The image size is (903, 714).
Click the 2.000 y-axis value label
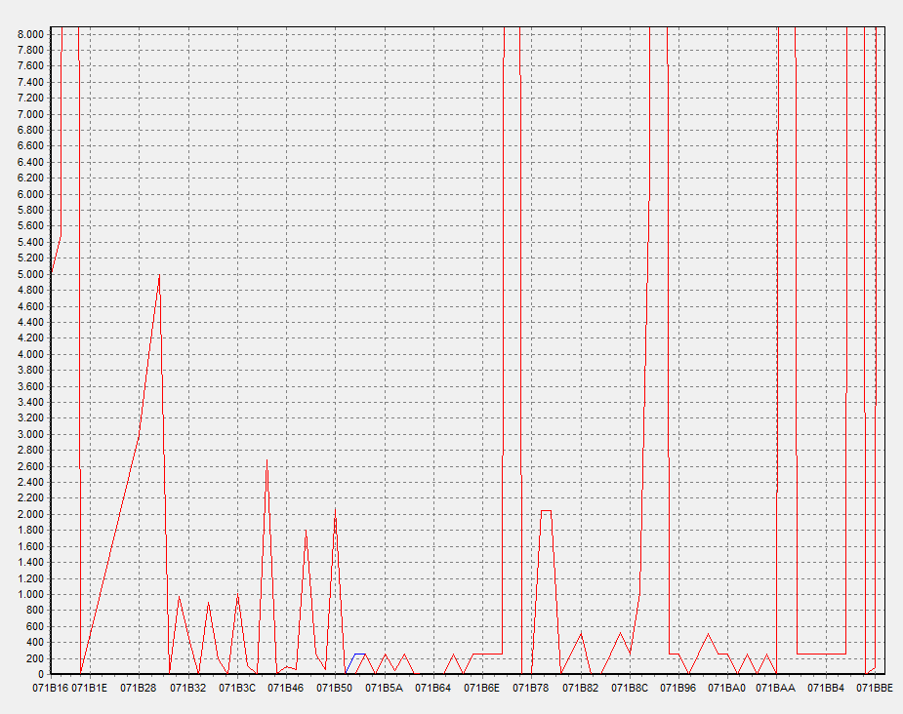point(30,514)
